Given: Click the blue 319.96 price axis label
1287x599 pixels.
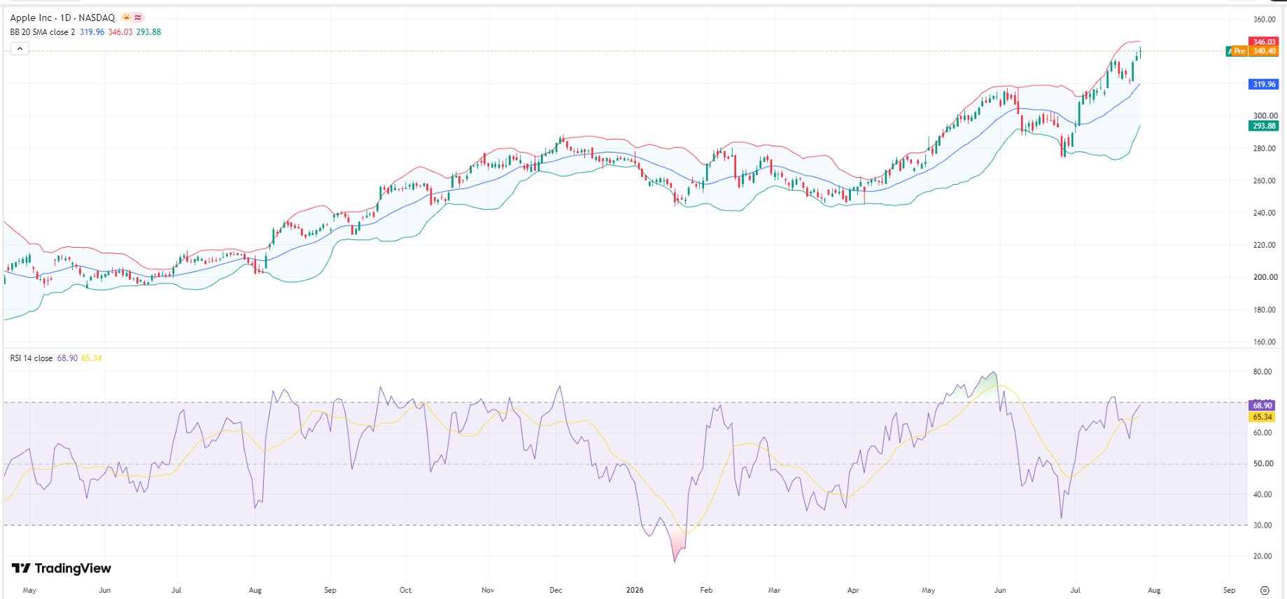Looking at the screenshot, I should tap(1264, 84).
